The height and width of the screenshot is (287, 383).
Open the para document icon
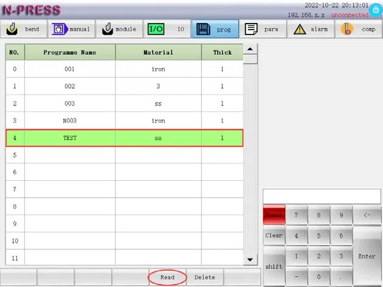[x=251, y=29]
